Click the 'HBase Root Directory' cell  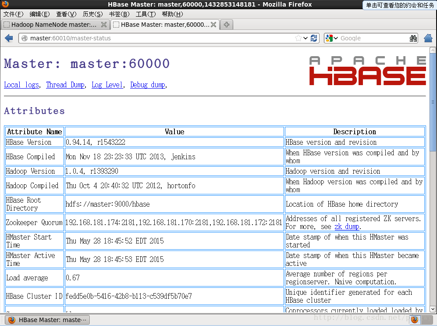(x=35, y=204)
